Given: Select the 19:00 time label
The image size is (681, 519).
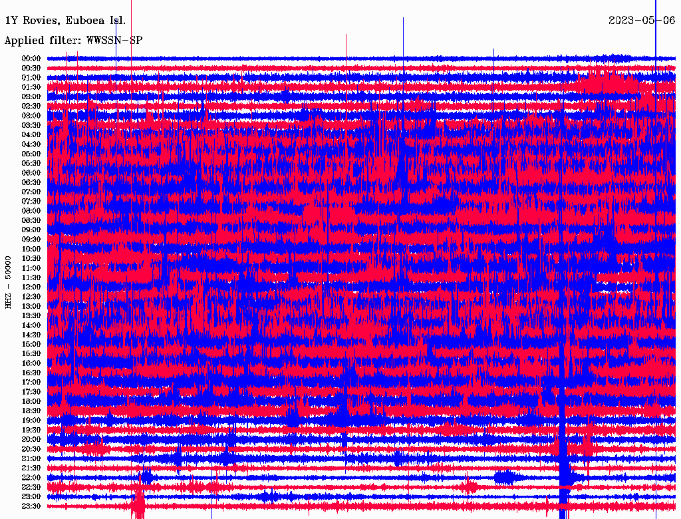Looking at the screenshot, I should point(31,421).
